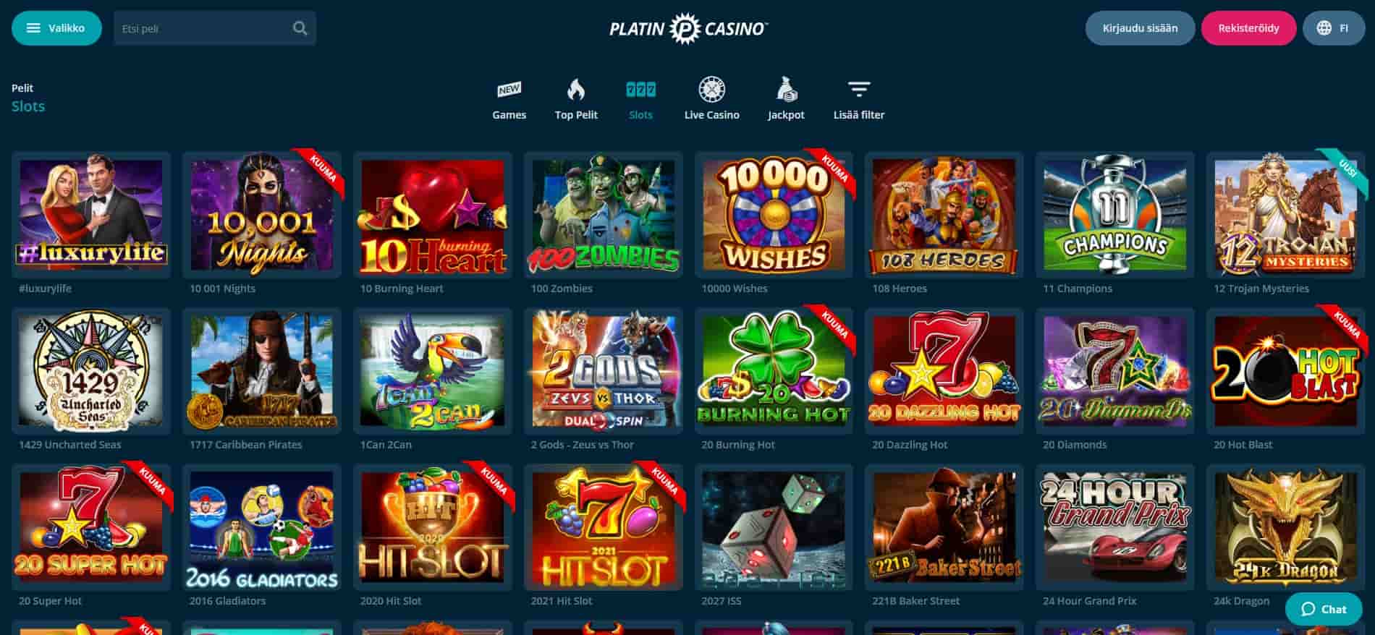1375x635 pixels.
Task: Open the Jackpot money bag icon
Action: [786, 90]
